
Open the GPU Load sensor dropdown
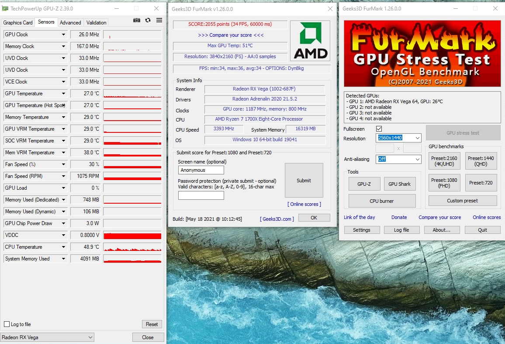[63, 188]
